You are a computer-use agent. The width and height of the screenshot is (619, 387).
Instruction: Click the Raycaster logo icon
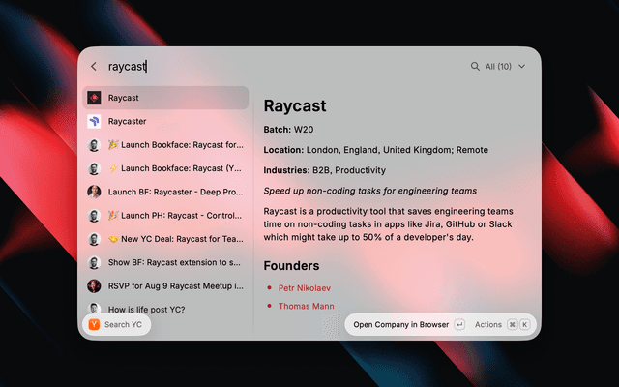click(x=94, y=121)
